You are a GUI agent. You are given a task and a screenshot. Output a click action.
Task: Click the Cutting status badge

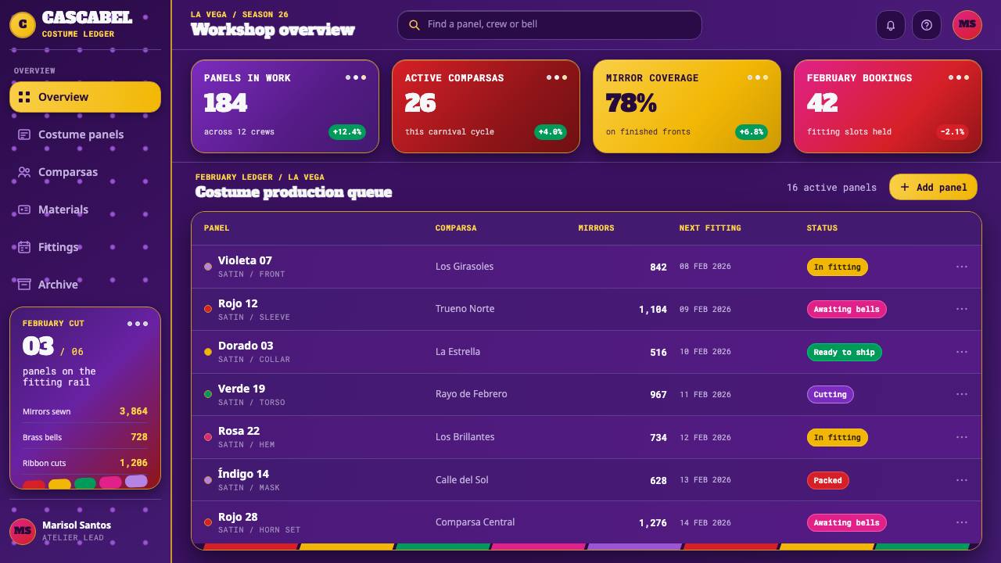click(x=830, y=394)
